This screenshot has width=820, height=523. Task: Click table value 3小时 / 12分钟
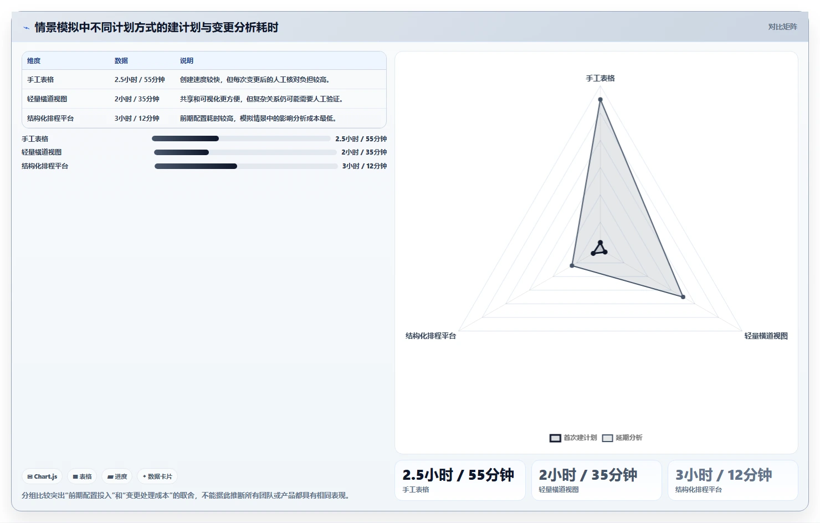point(137,119)
